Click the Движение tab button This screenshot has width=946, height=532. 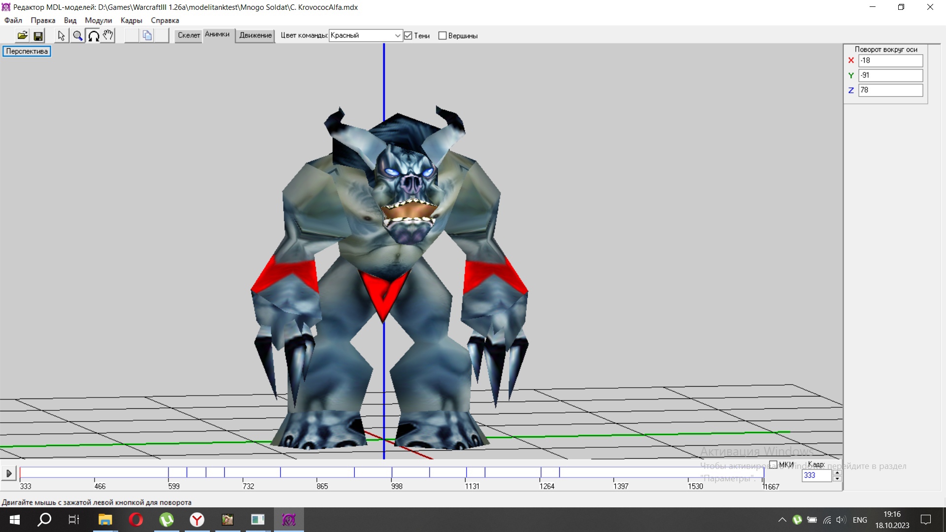tap(255, 35)
